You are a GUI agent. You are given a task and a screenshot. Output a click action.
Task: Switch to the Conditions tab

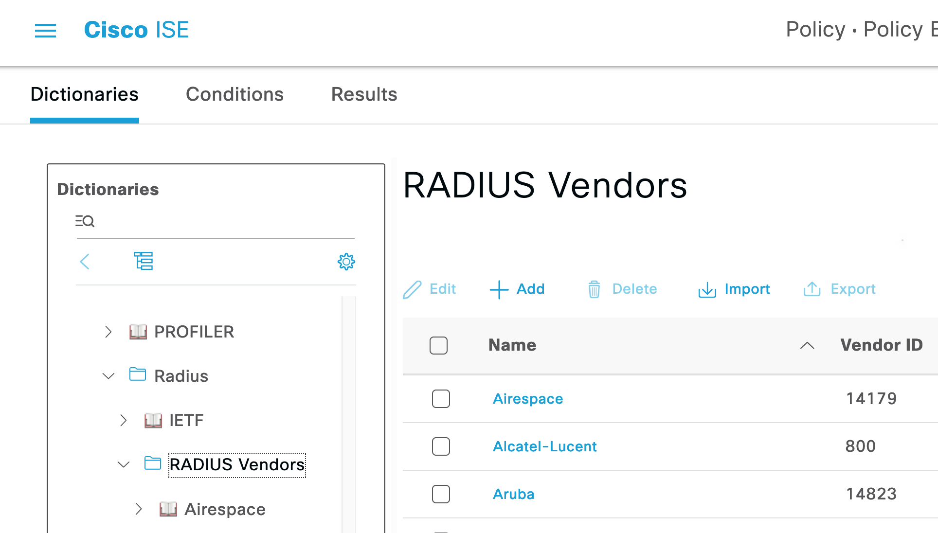[x=235, y=94]
